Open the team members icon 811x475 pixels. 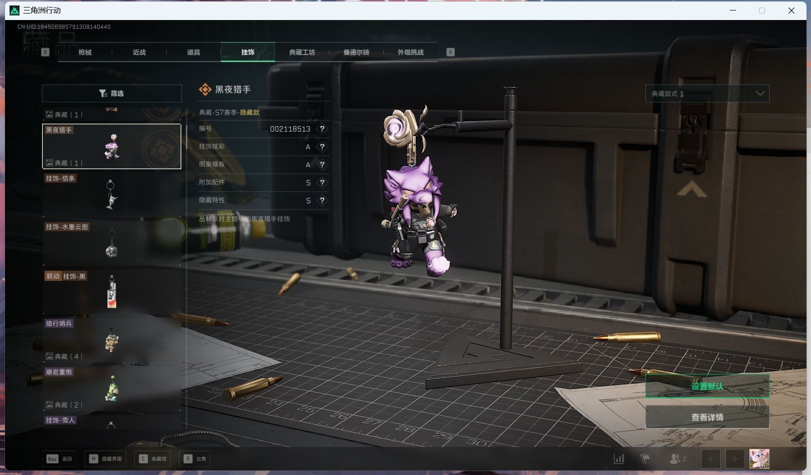pos(677,458)
